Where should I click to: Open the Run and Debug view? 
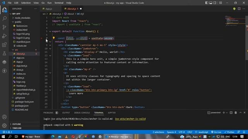click(4, 36)
